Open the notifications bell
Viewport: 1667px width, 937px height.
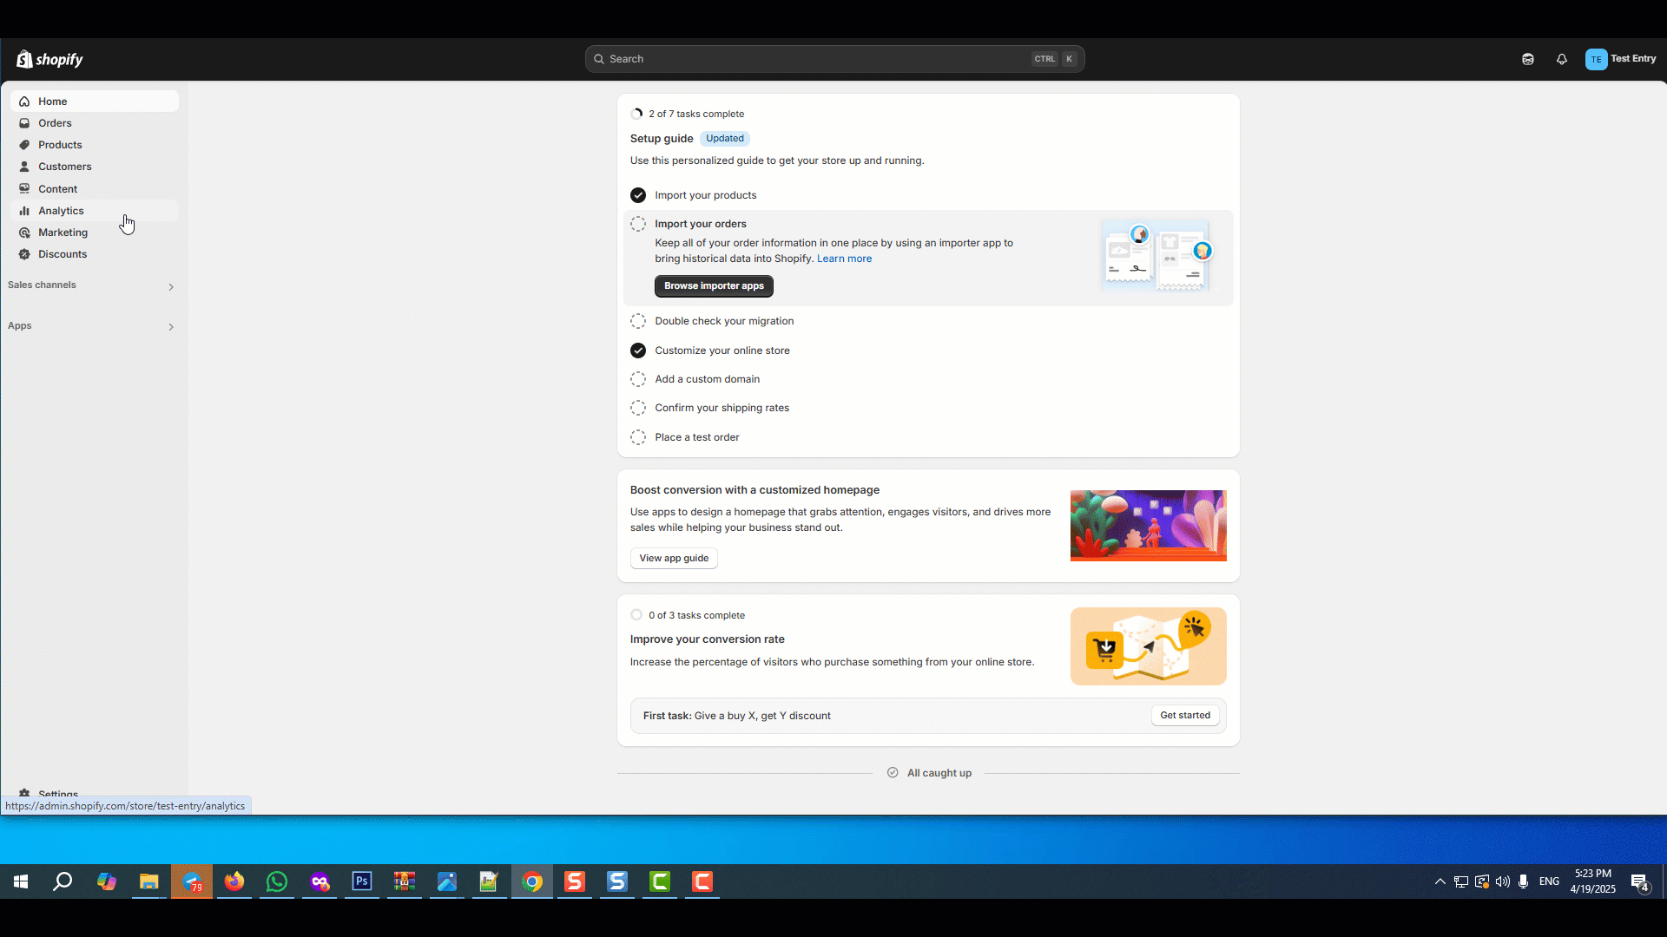tap(1562, 59)
